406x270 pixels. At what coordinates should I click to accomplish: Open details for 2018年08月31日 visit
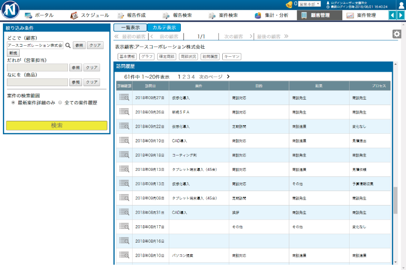pos(124,212)
